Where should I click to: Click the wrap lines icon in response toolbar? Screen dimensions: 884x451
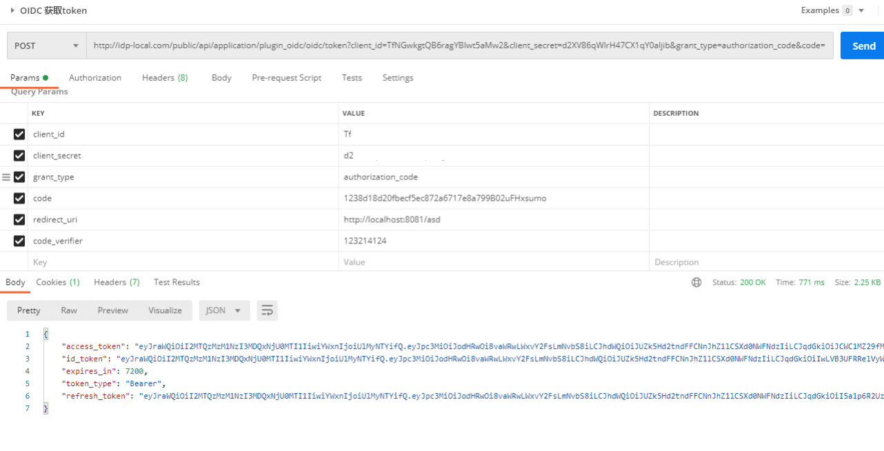(x=267, y=310)
